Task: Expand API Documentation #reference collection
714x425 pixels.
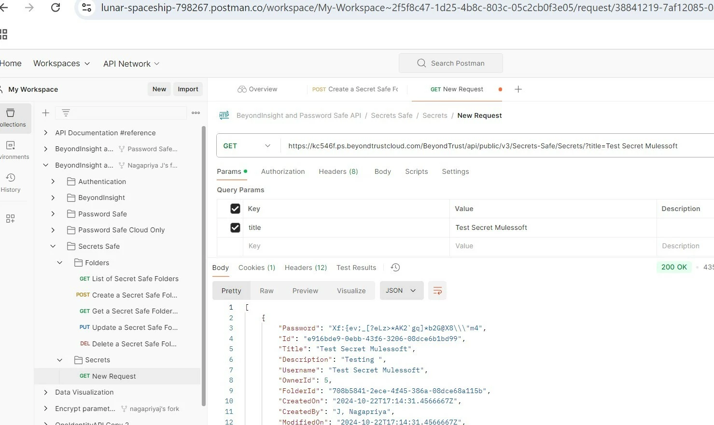Action: click(x=45, y=133)
